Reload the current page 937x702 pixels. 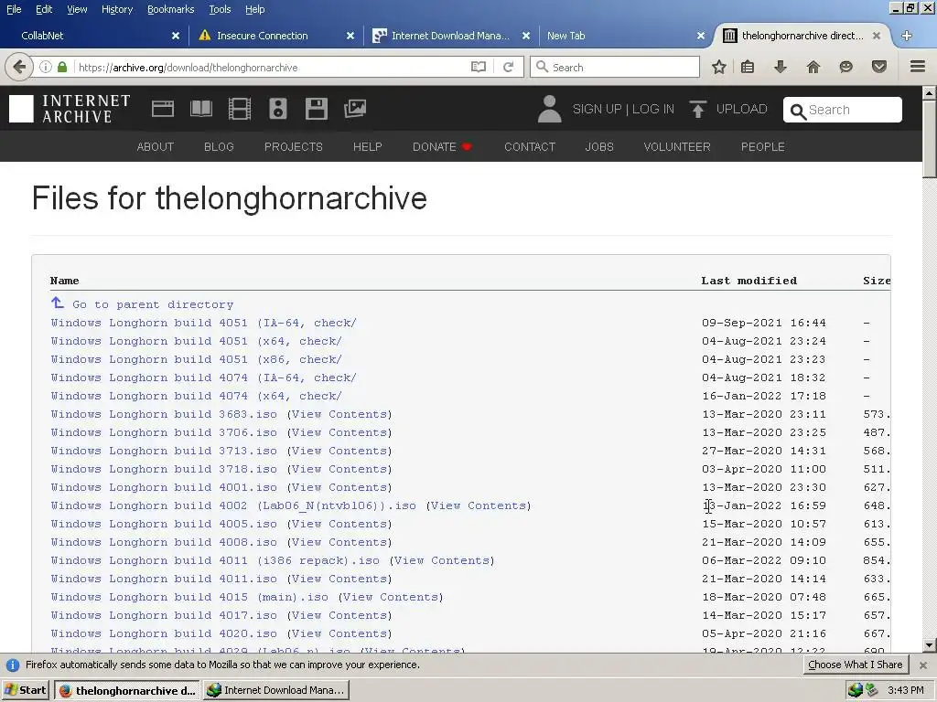click(x=509, y=67)
